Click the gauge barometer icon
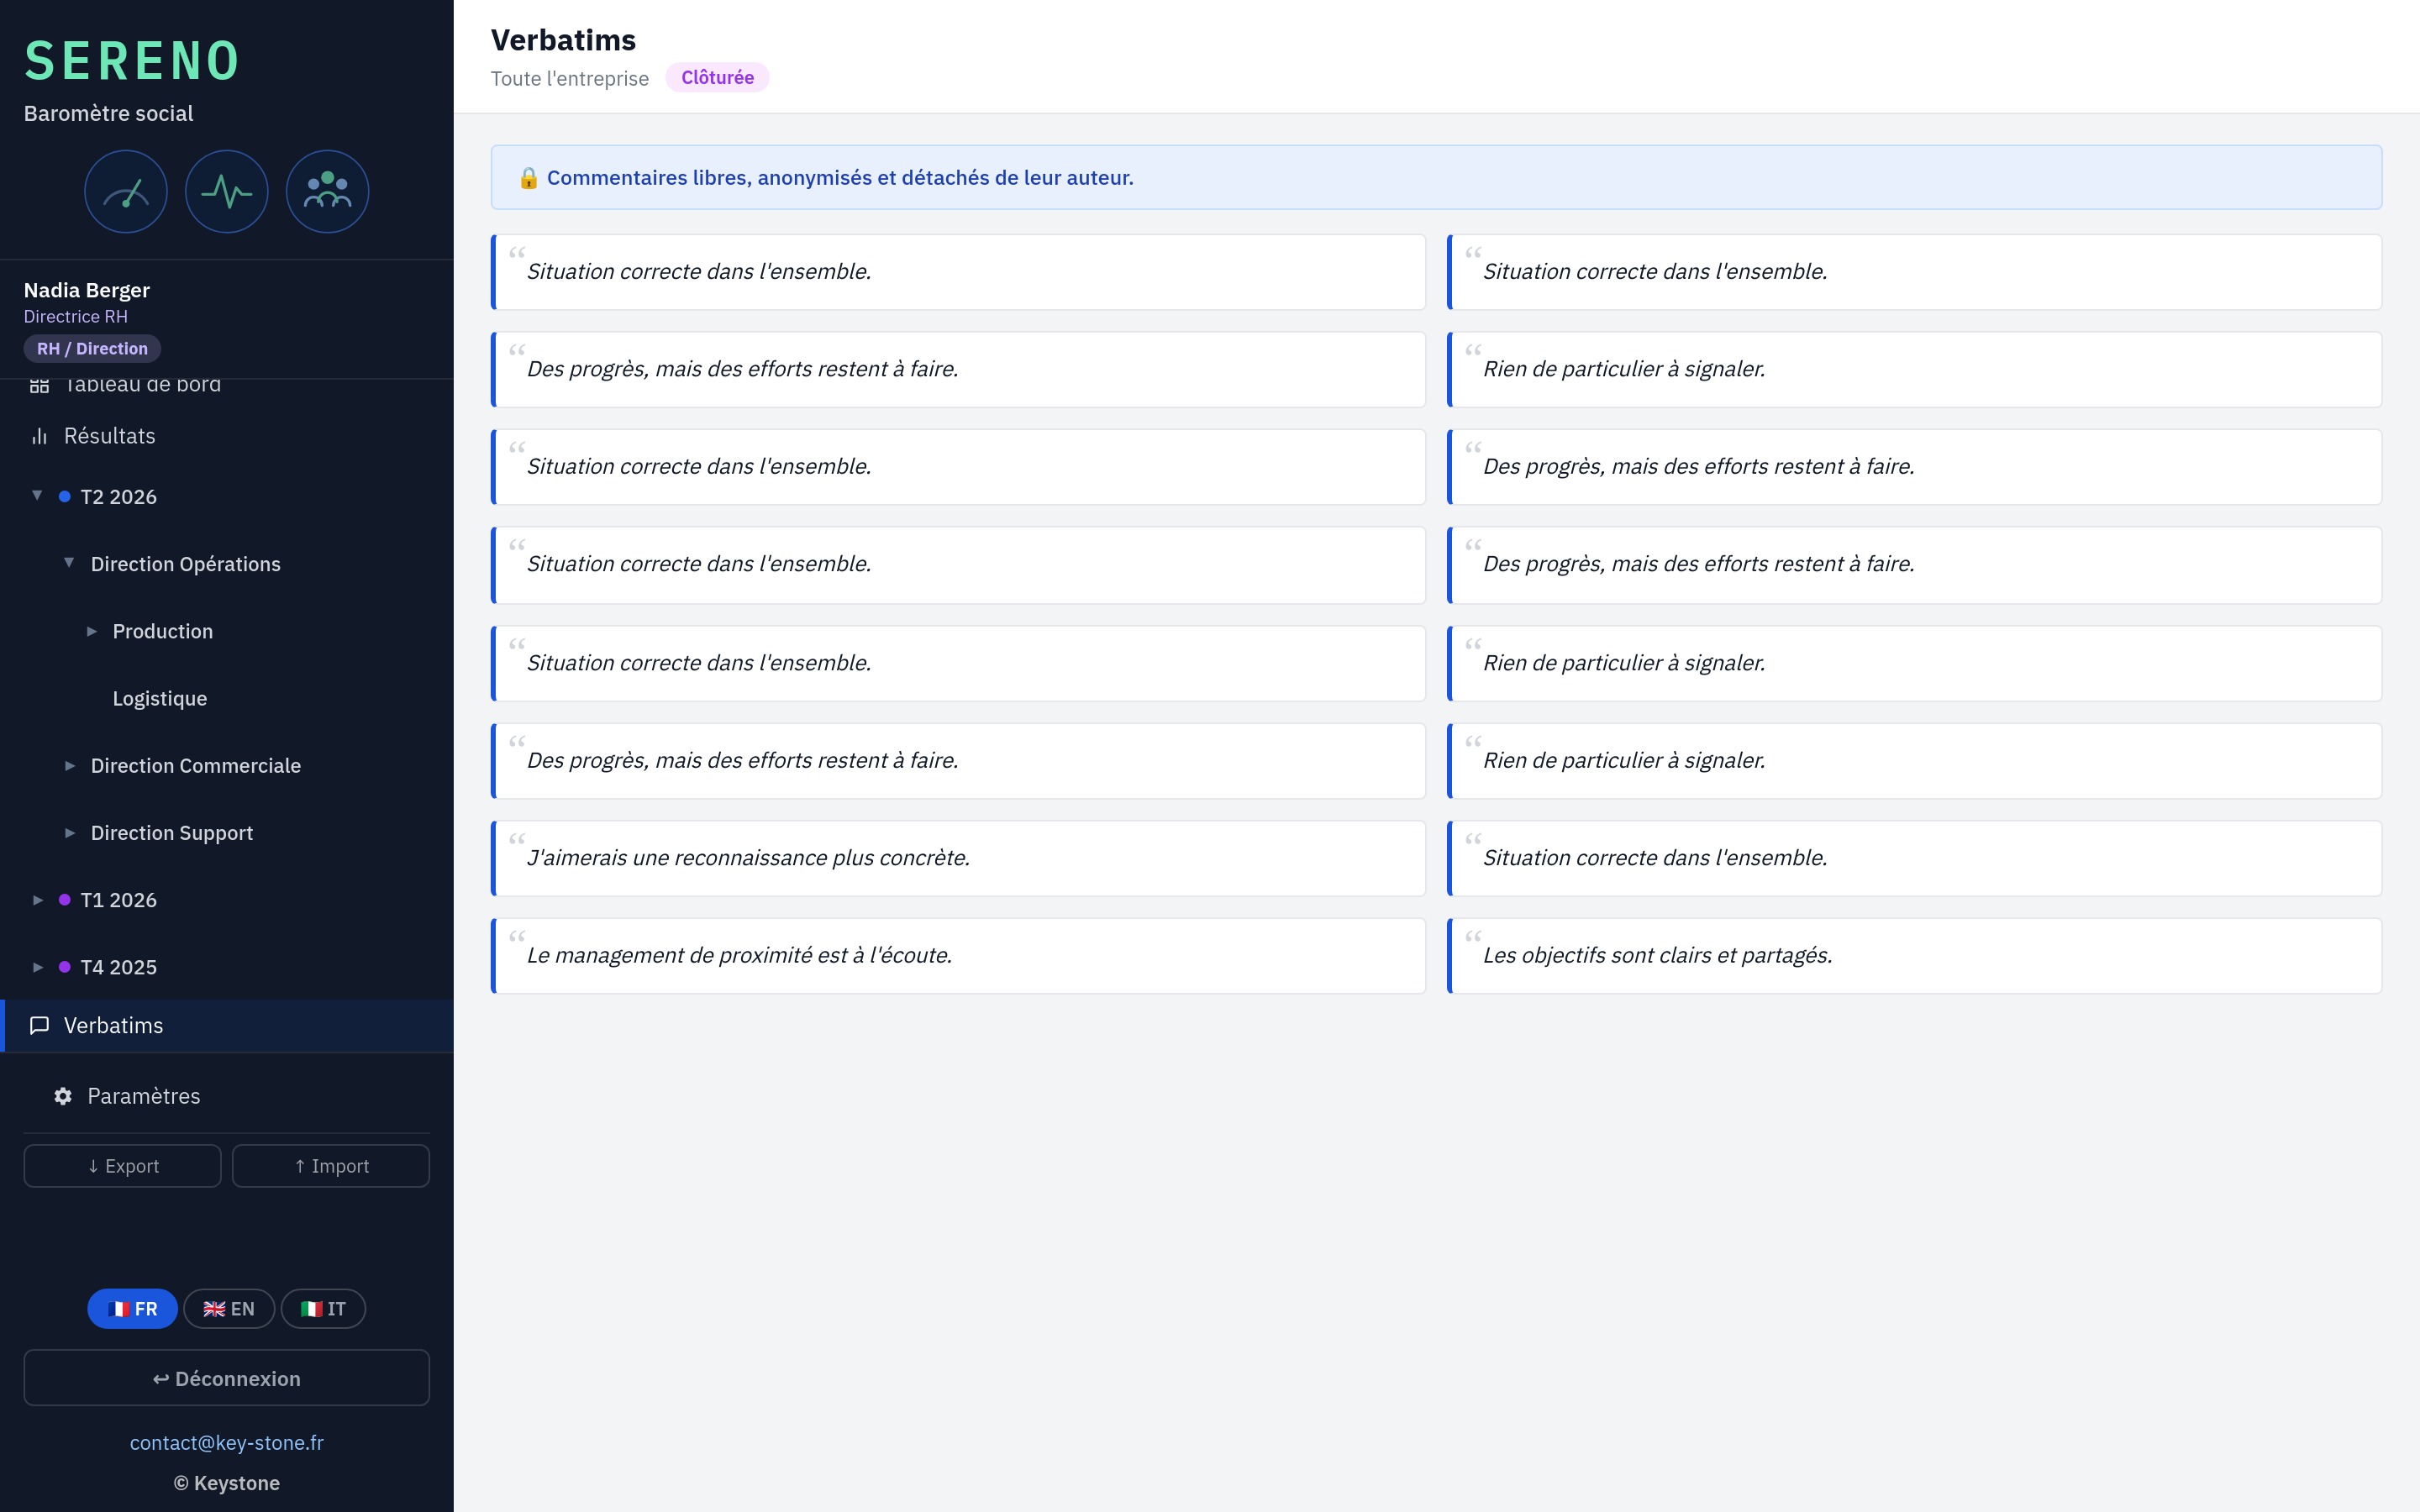The width and height of the screenshot is (2420, 1512). [126, 191]
